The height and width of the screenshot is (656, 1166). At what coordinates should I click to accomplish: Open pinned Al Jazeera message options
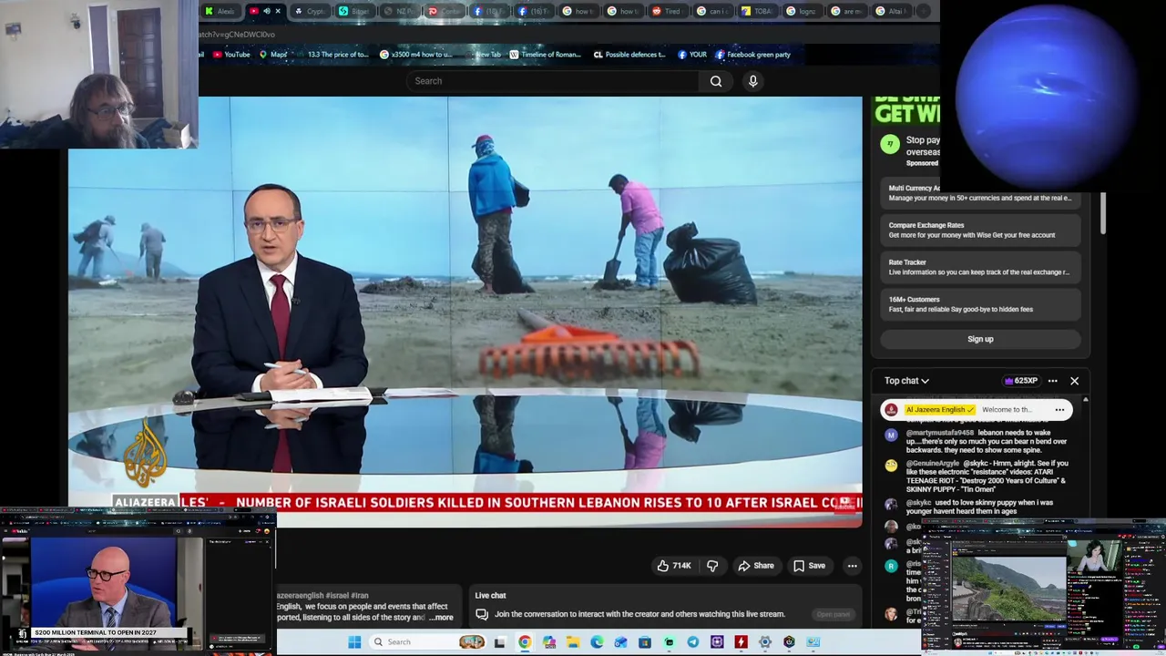click(x=1059, y=410)
